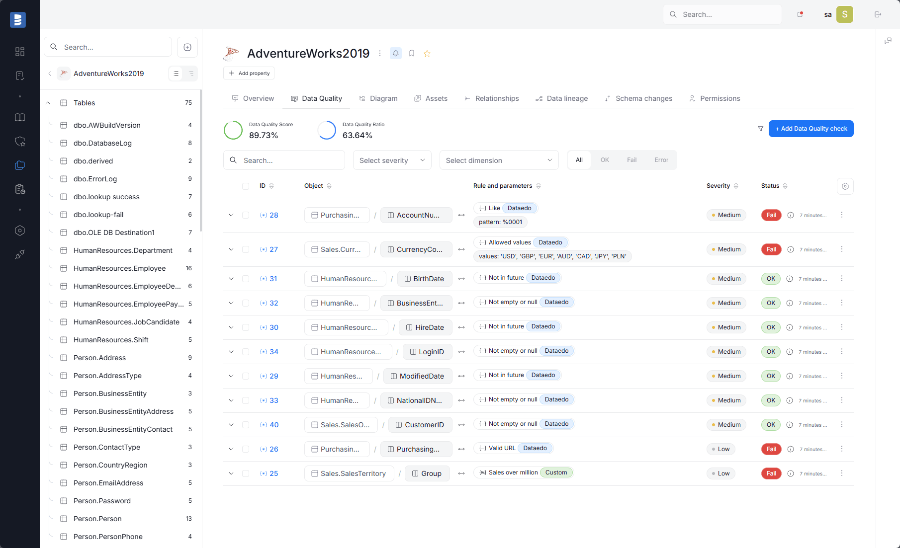
Task: Click the logout icon in the top bar
Action: [x=878, y=14]
